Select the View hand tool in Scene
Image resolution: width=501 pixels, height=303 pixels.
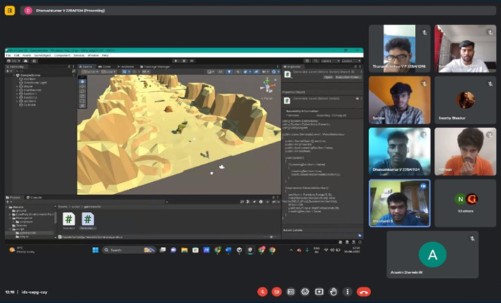[x=82, y=82]
